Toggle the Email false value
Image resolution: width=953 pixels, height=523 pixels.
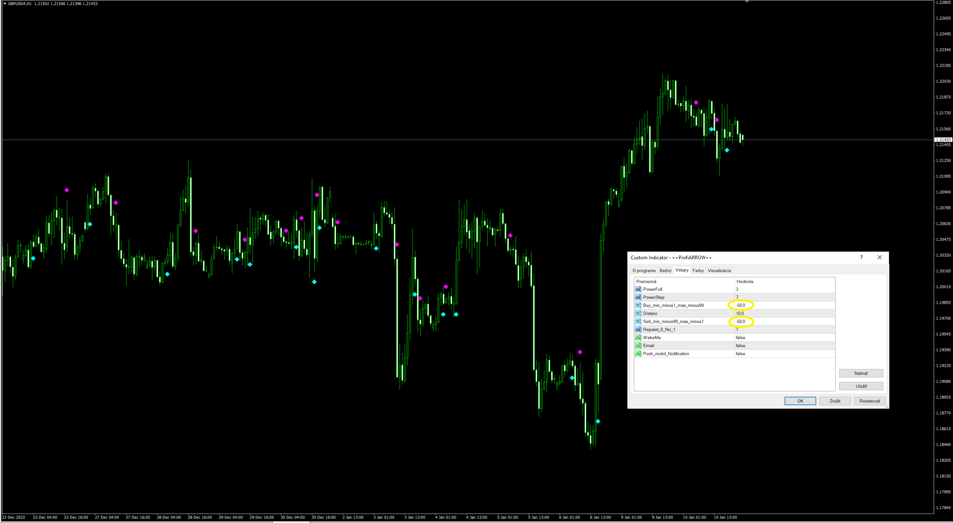point(740,345)
